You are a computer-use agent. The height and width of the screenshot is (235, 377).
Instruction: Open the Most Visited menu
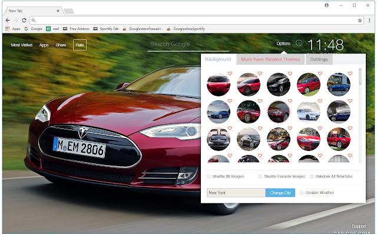[22, 45]
